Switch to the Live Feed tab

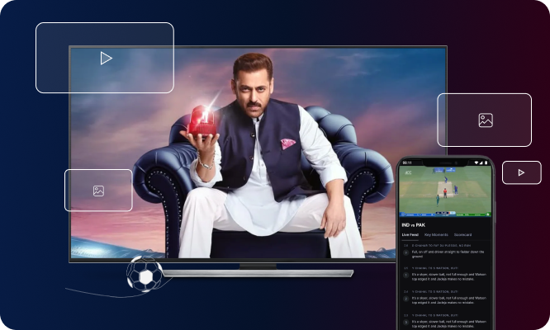point(410,234)
